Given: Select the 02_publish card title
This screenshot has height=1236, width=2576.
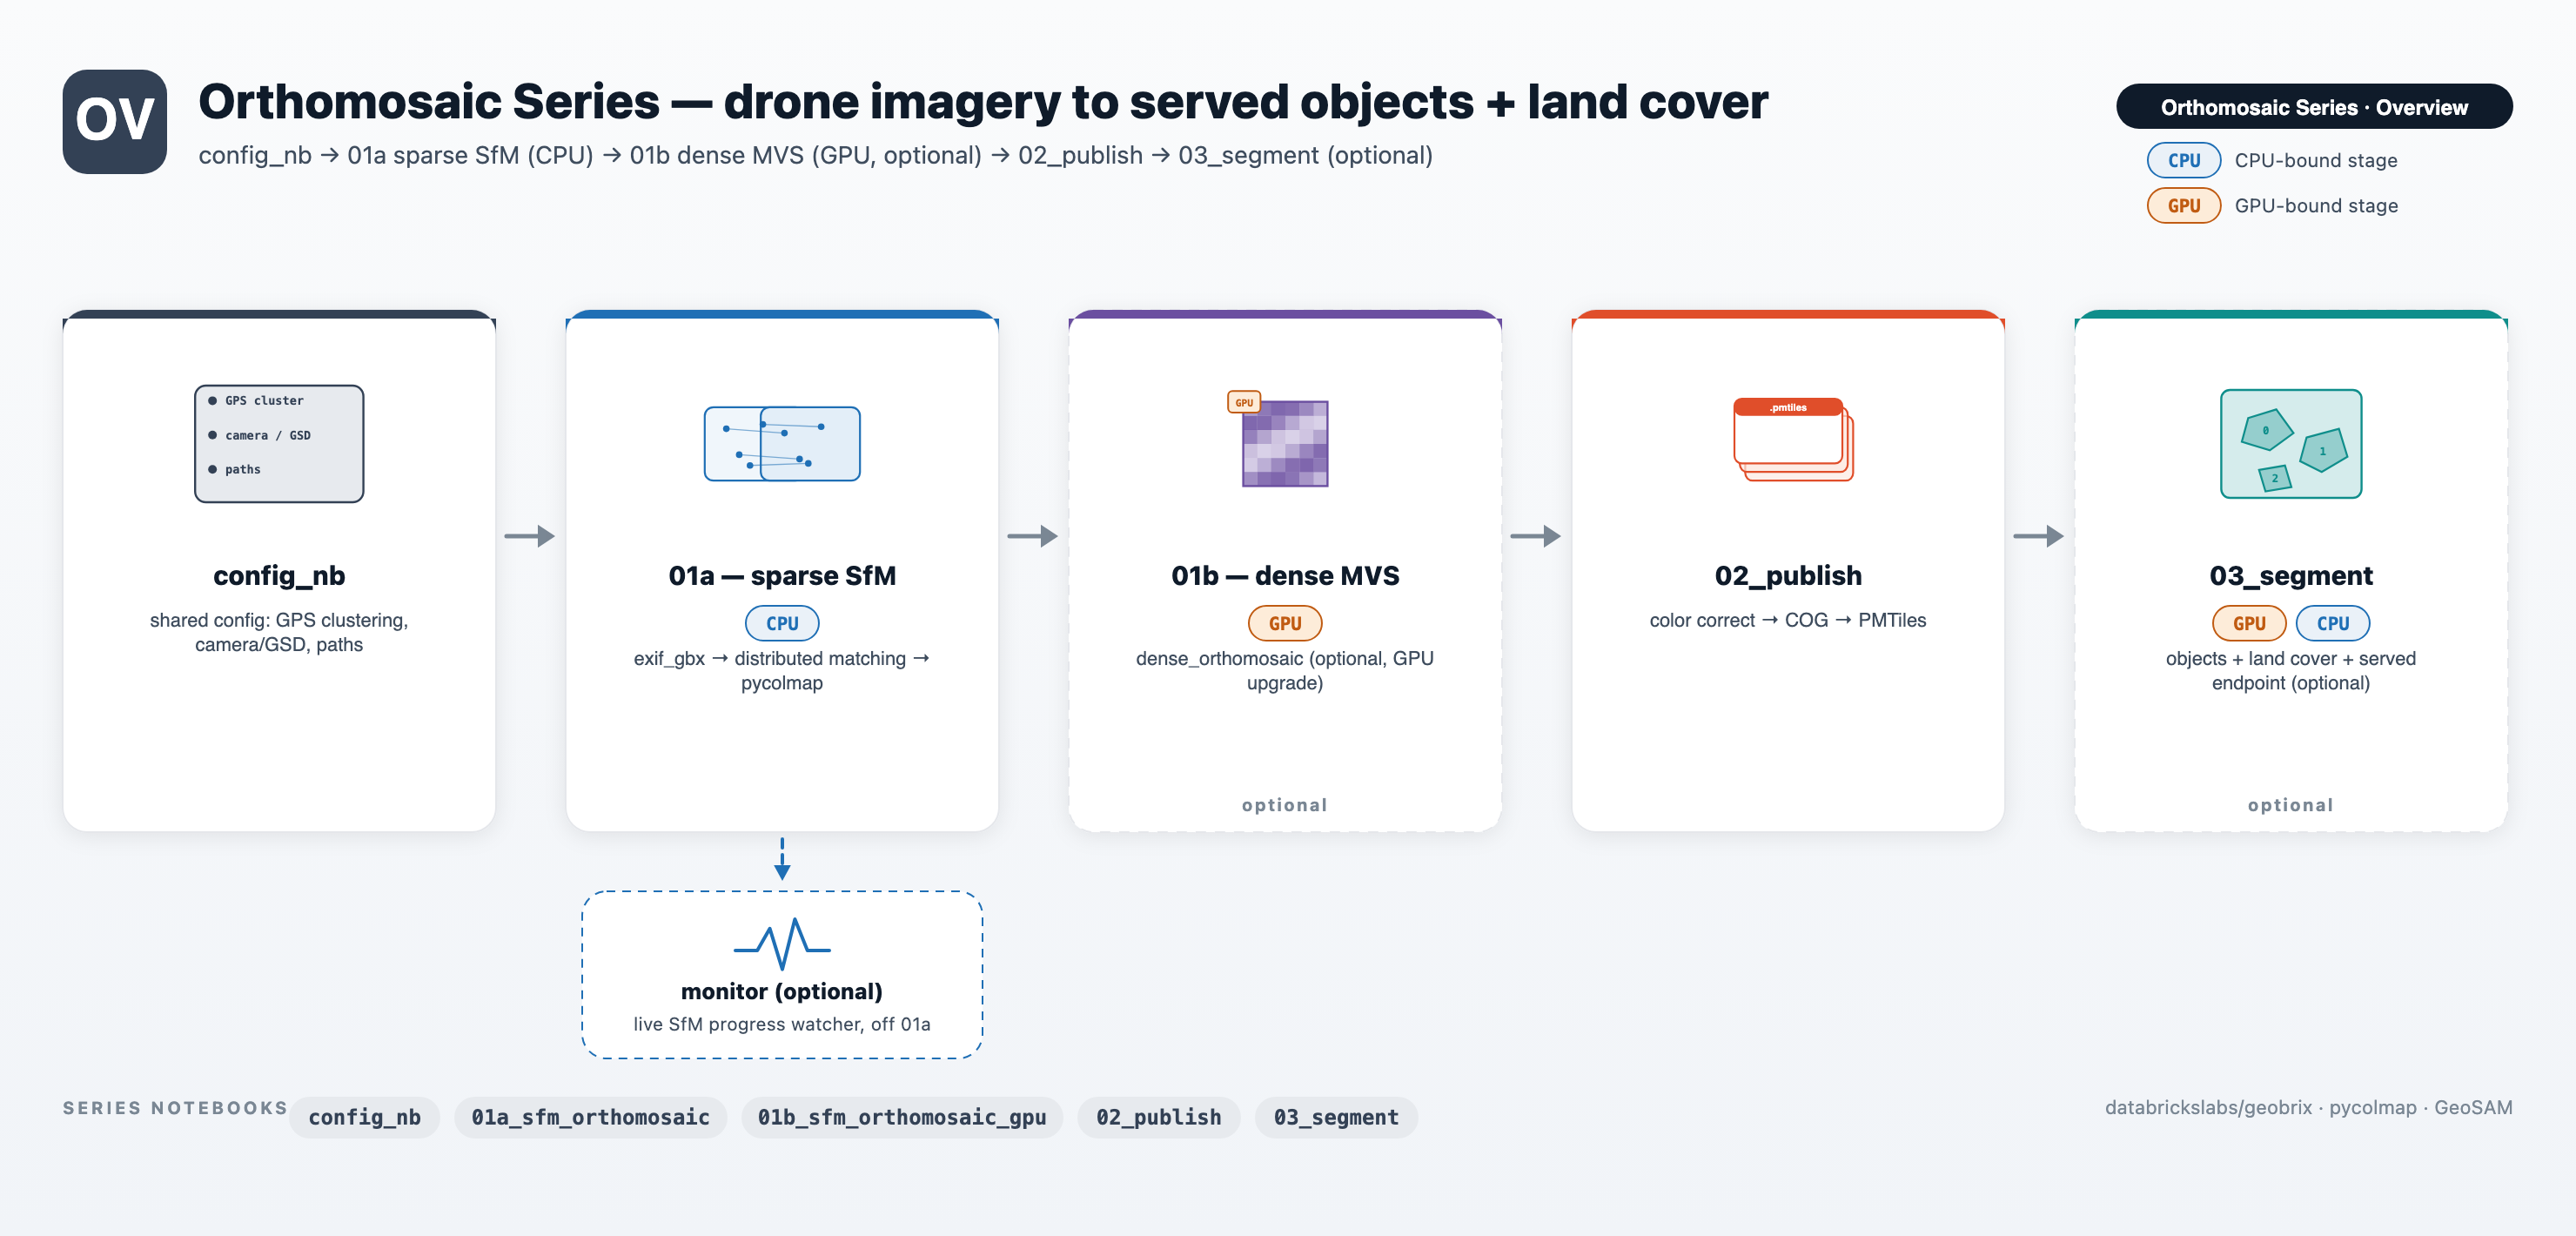Looking at the screenshot, I should point(1788,576).
